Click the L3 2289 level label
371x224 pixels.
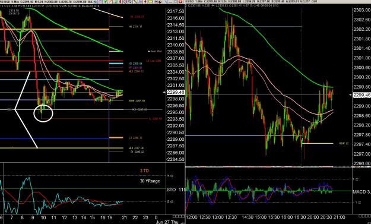135,138
